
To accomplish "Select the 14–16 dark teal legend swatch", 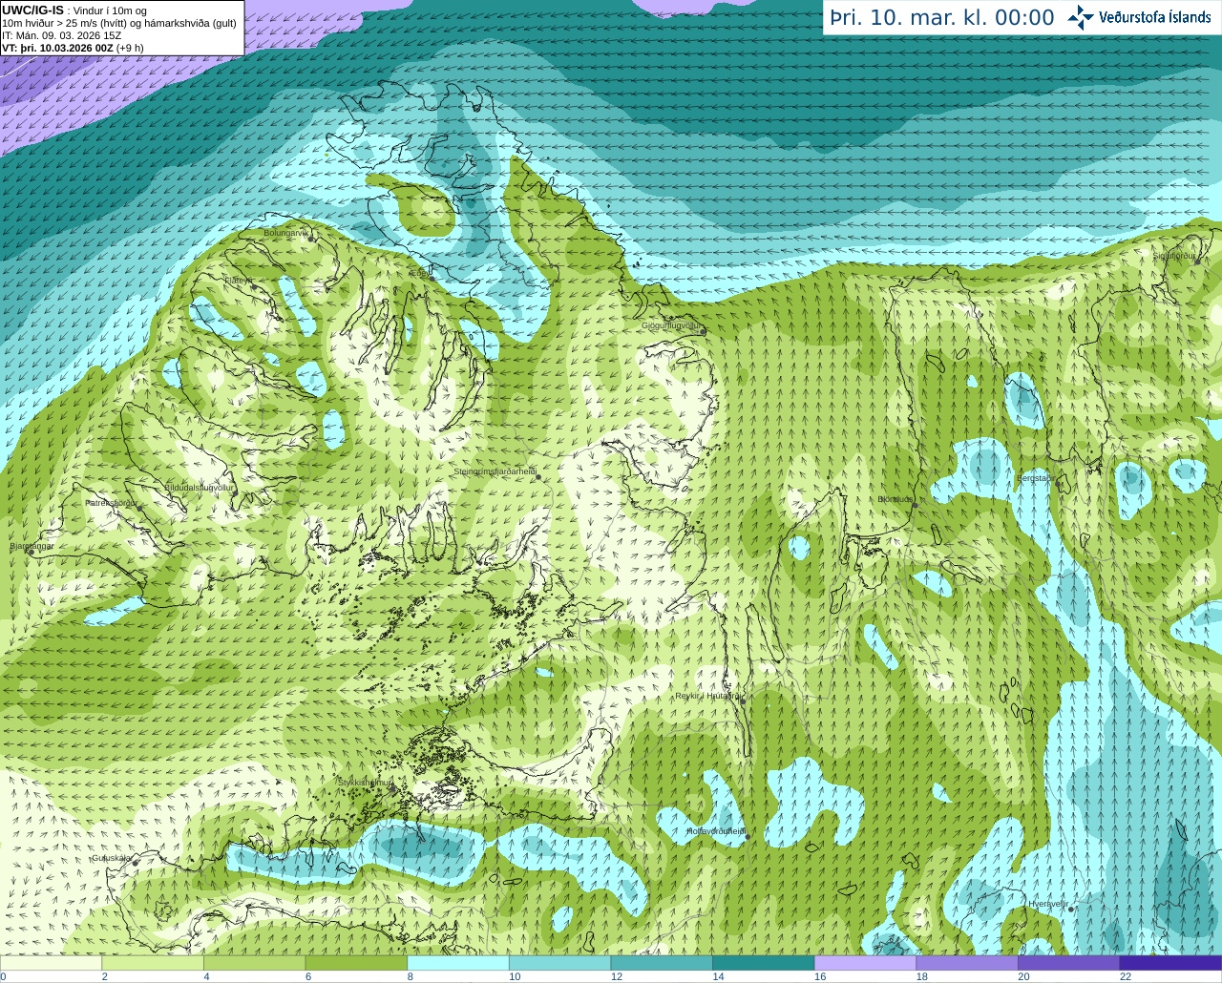I will click(763, 964).
